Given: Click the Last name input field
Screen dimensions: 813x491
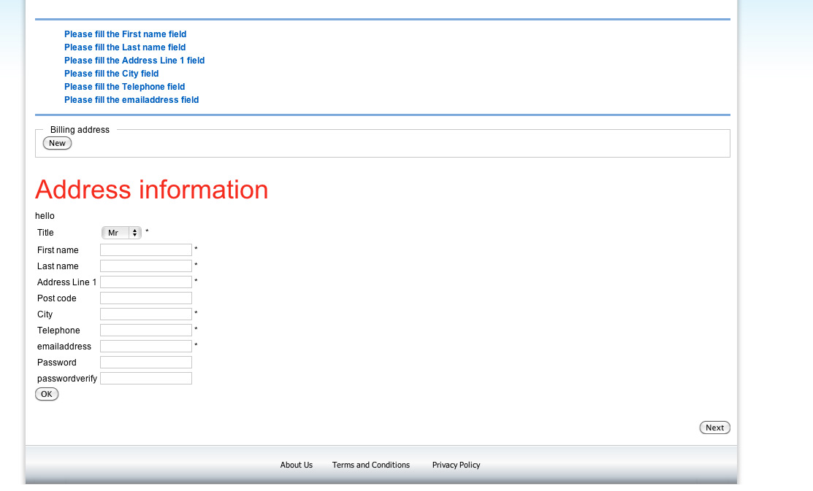Looking at the screenshot, I should pos(145,266).
